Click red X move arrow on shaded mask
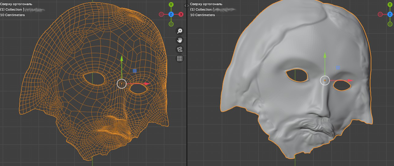Image resolution: width=394 pixels, height=166 pixels. (x=350, y=80)
